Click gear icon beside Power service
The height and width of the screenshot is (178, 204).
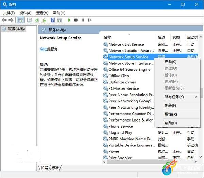(x=105, y=151)
